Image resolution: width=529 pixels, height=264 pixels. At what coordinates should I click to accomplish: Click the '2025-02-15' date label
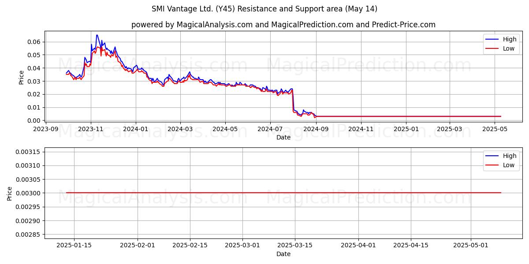coord(190,246)
